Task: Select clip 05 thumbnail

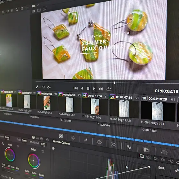Action: [x=27, y=102]
